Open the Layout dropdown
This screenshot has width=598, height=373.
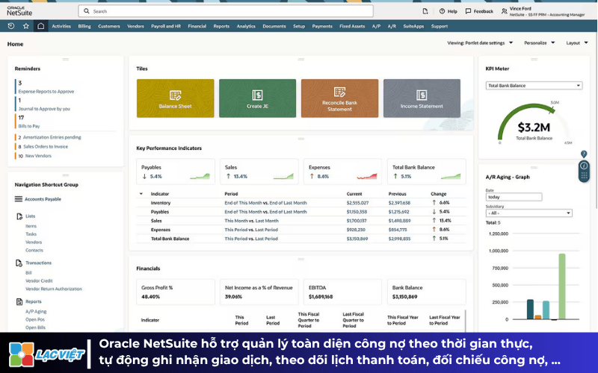click(576, 43)
